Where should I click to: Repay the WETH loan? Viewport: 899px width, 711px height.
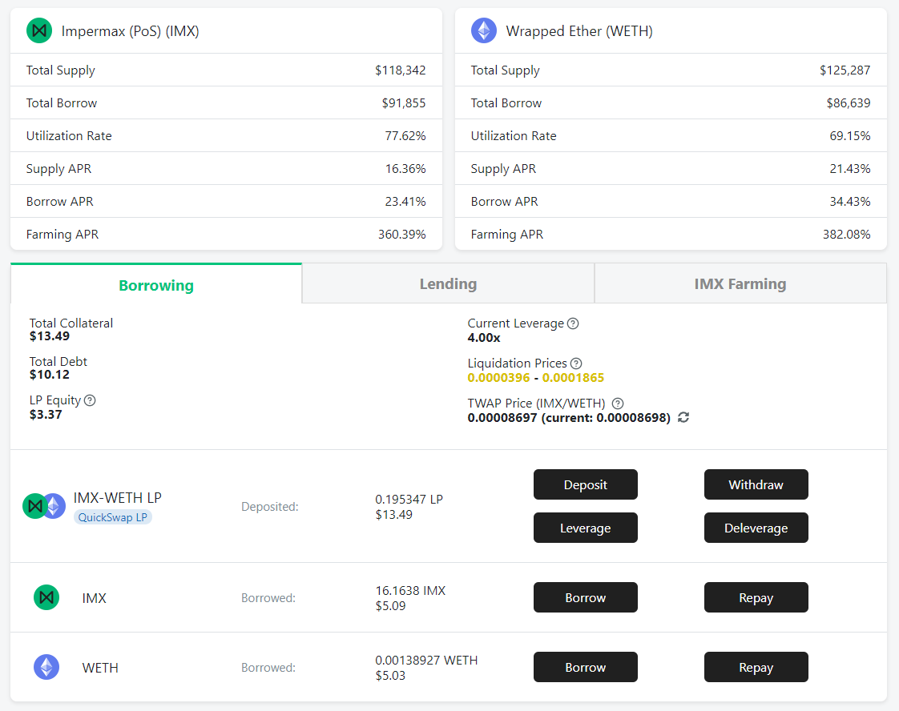click(756, 667)
